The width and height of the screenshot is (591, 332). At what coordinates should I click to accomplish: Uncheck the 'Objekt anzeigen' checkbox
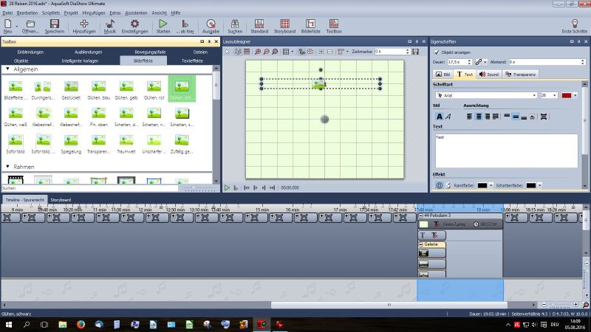(437, 53)
